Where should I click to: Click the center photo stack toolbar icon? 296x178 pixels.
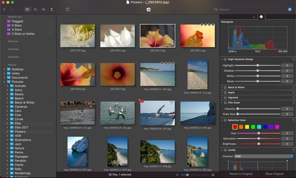pos(148,9)
